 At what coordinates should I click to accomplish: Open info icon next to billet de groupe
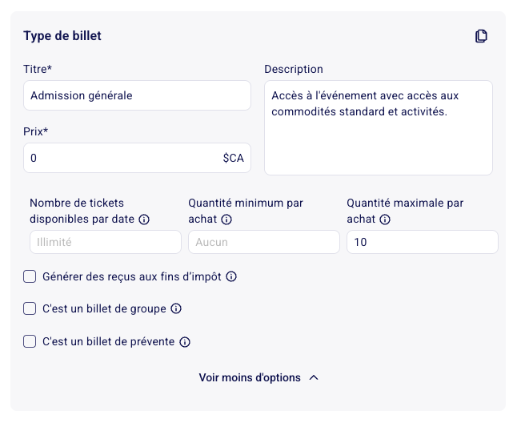[x=176, y=308]
